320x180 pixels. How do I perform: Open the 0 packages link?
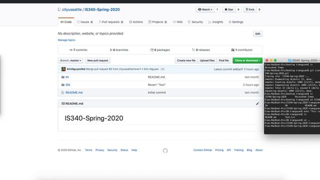(x=160, y=50)
